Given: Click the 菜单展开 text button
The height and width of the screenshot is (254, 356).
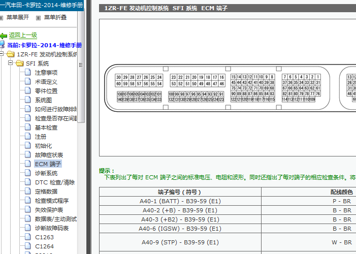Looking at the screenshot, I should coord(18,17).
